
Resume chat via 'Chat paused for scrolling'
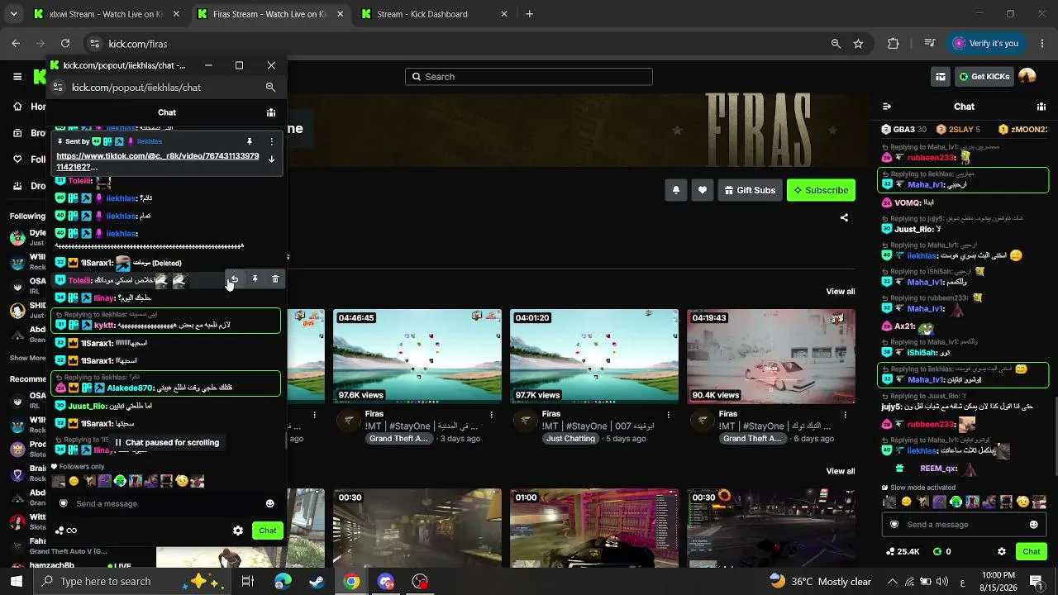[167, 442]
